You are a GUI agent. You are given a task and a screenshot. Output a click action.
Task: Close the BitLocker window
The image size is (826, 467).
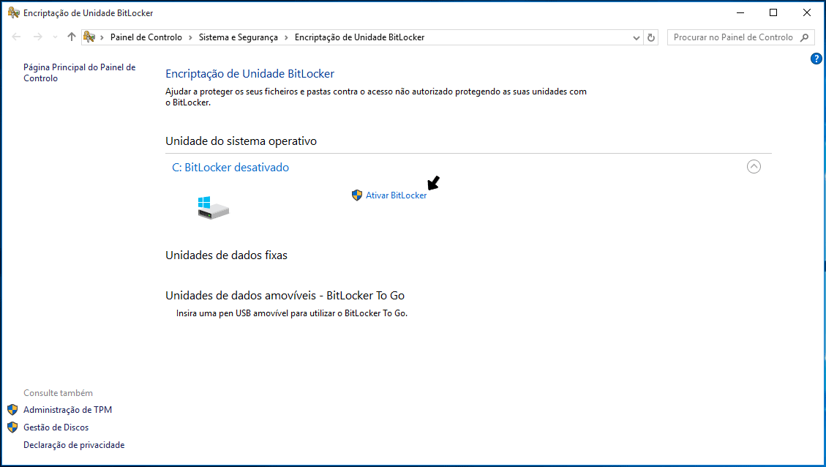[x=806, y=12]
